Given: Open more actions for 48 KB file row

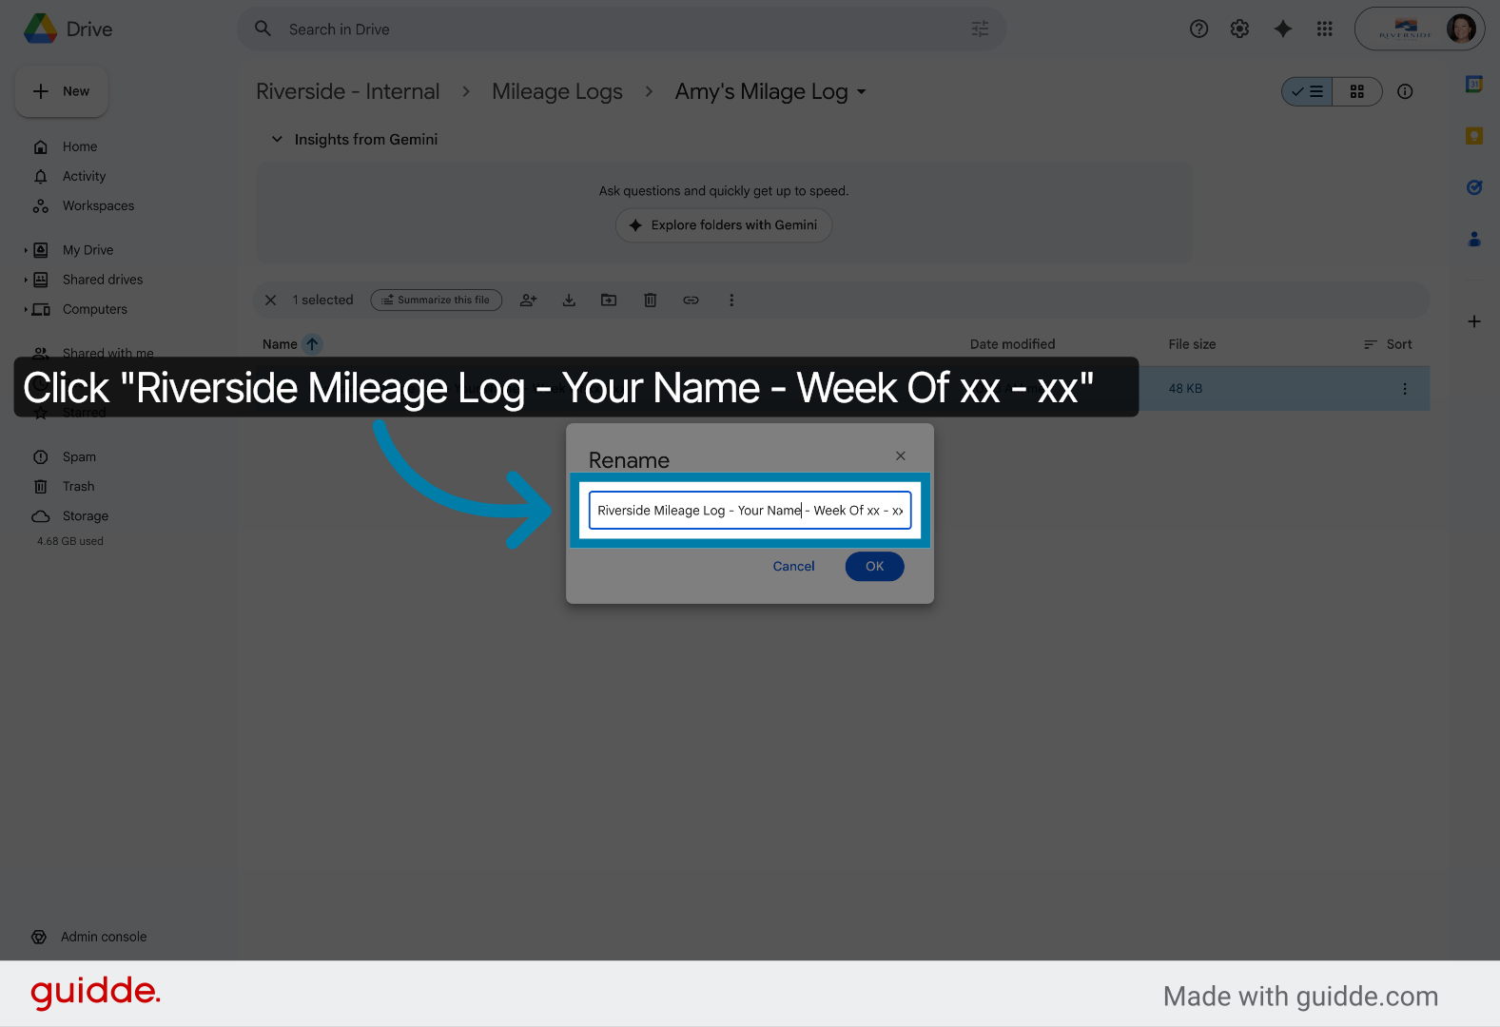Looking at the screenshot, I should tap(1405, 389).
